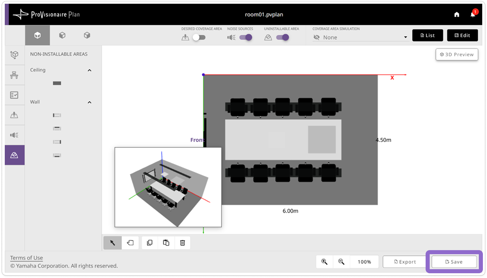
Task: Click the noise sources speaker icon in header
Action: [x=232, y=37]
